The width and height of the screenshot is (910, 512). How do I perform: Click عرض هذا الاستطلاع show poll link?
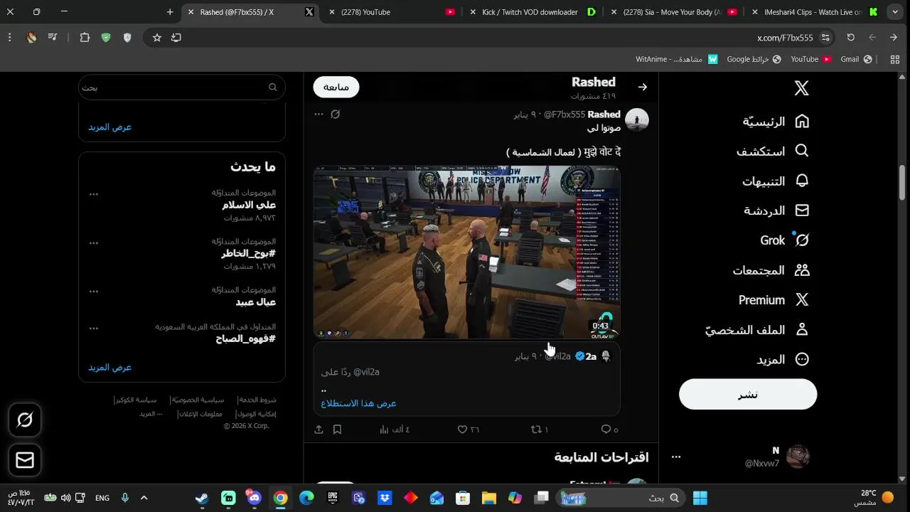click(358, 403)
